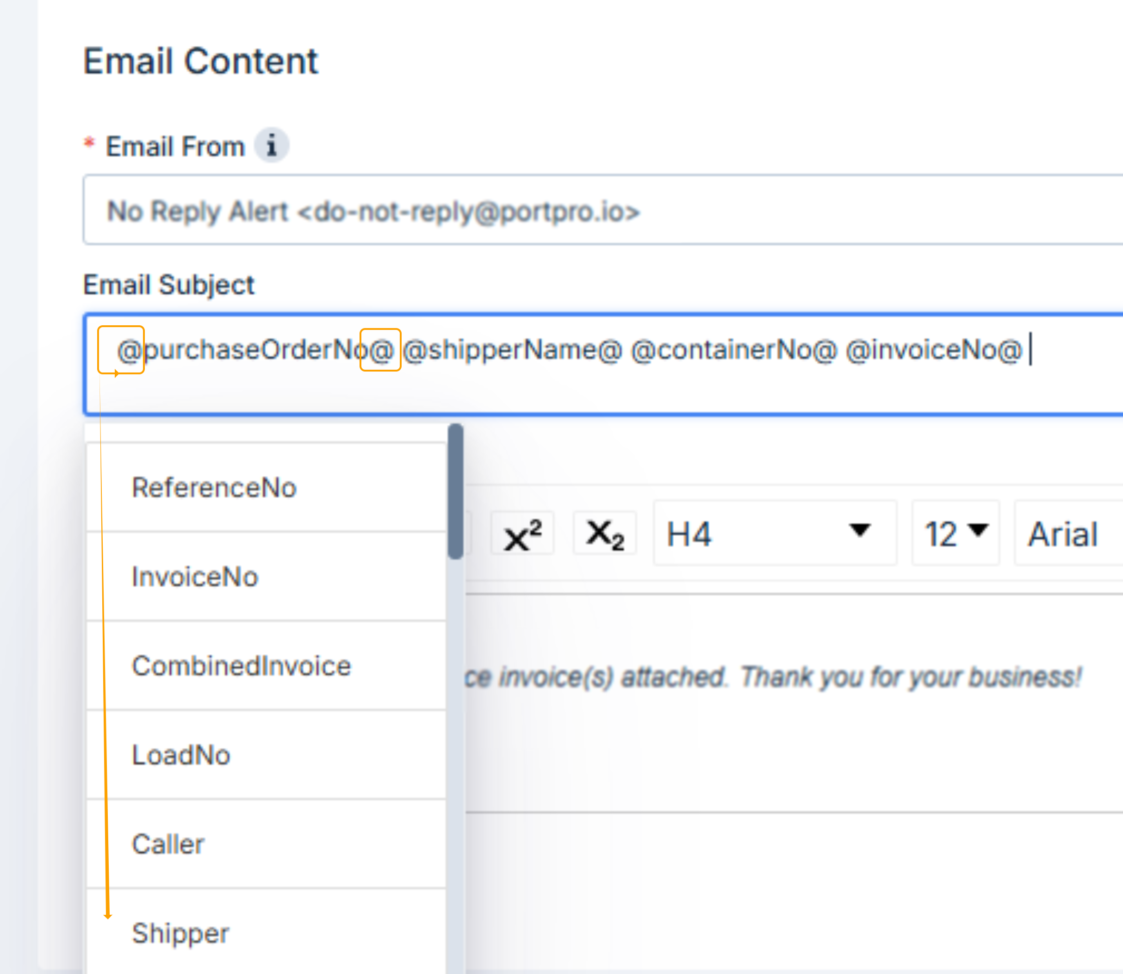Screen dimensions: 1123x974
Task: Open the font size 12 dropdown
Action: pos(955,533)
